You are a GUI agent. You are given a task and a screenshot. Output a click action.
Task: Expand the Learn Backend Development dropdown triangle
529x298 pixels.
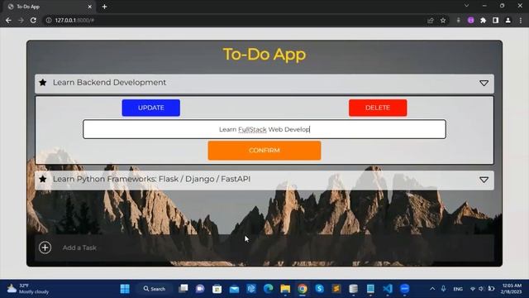coord(484,83)
